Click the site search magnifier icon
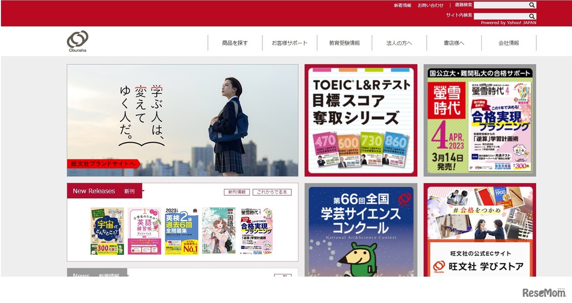572x303 pixels. (532, 16)
